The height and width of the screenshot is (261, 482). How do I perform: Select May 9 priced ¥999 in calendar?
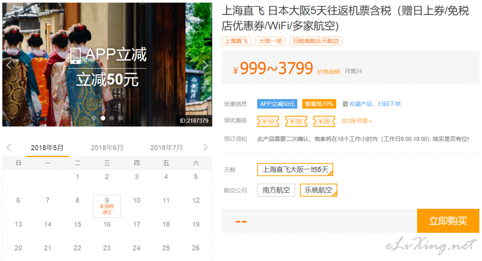coord(107,206)
